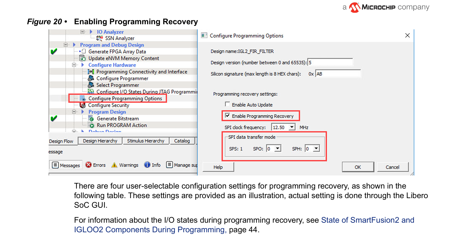This screenshot has width=460, height=238.
Task: Uncheck Enable Programming Recovery
Action: click(227, 115)
